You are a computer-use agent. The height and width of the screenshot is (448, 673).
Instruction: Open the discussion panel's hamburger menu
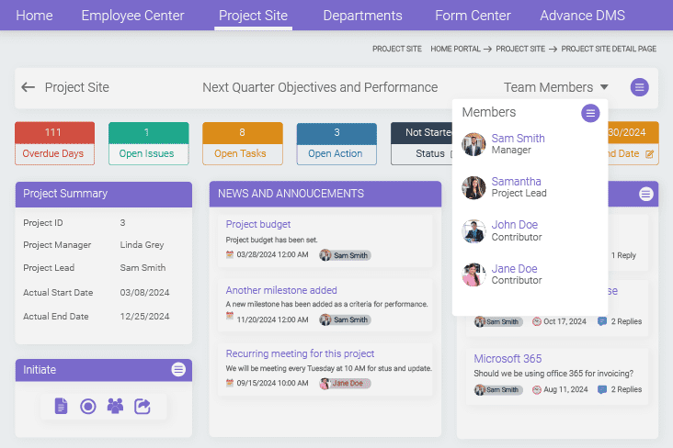(646, 194)
